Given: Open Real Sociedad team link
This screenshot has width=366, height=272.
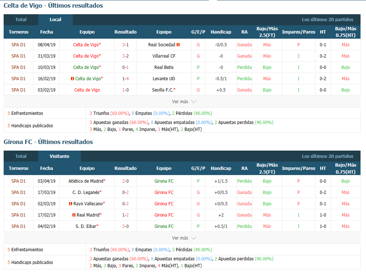Looking at the screenshot, I should coord(162,44).
